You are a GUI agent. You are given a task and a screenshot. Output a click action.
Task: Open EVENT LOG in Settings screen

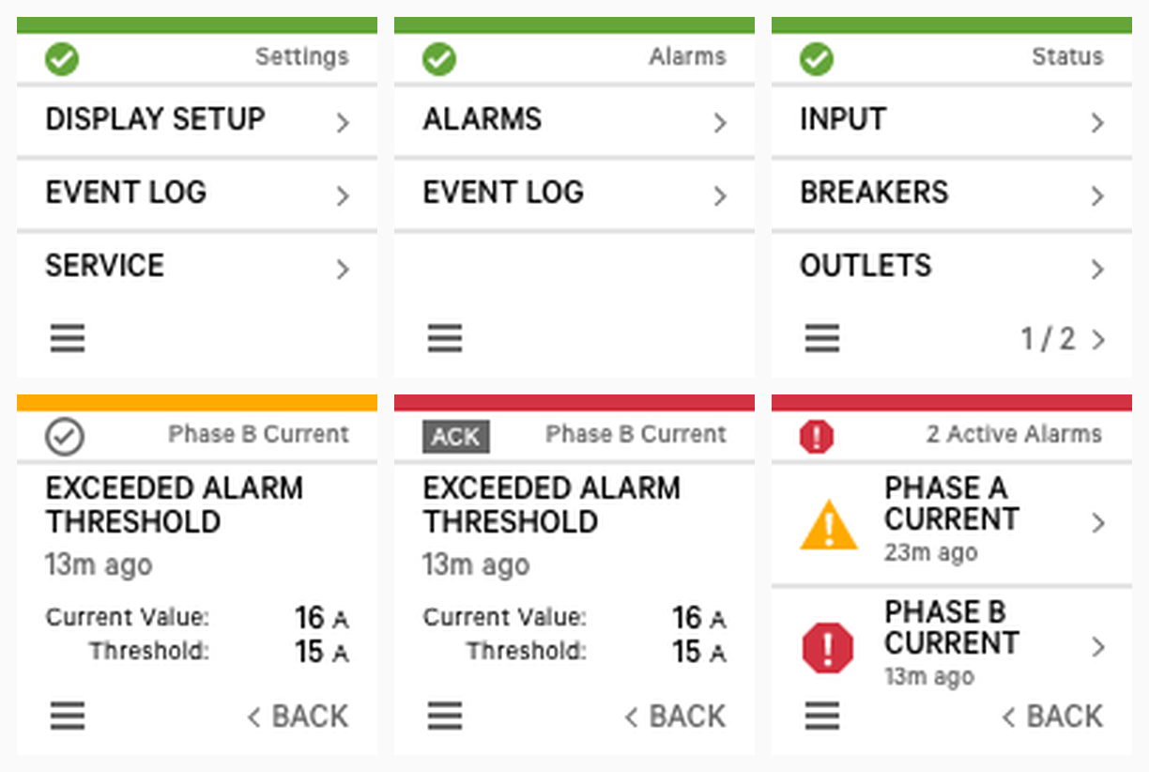tap(197, 193)
